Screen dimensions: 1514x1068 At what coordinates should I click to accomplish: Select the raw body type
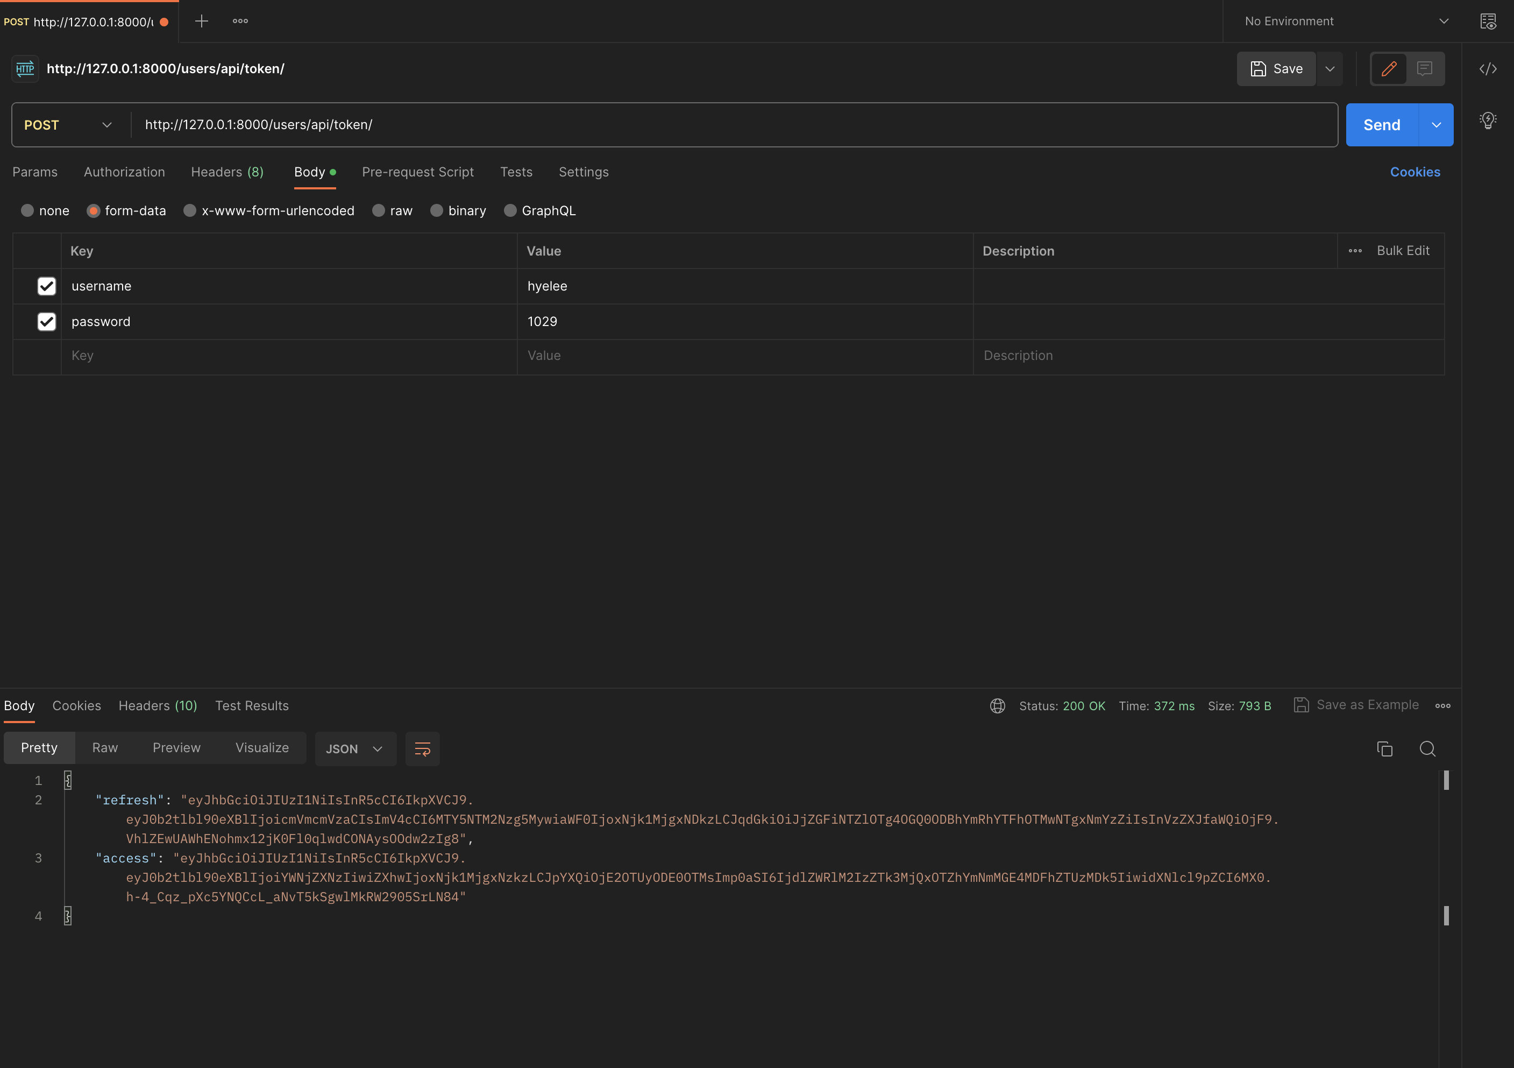pos(379,210)
